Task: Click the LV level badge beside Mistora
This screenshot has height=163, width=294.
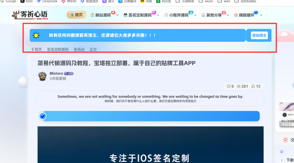Action: coord(69,73)
